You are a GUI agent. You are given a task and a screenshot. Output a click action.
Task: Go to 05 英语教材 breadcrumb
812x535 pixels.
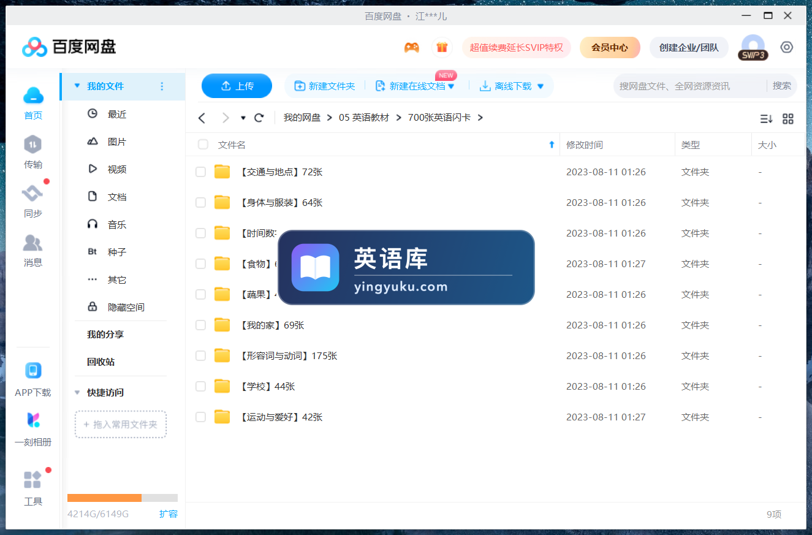coord(364,117)
